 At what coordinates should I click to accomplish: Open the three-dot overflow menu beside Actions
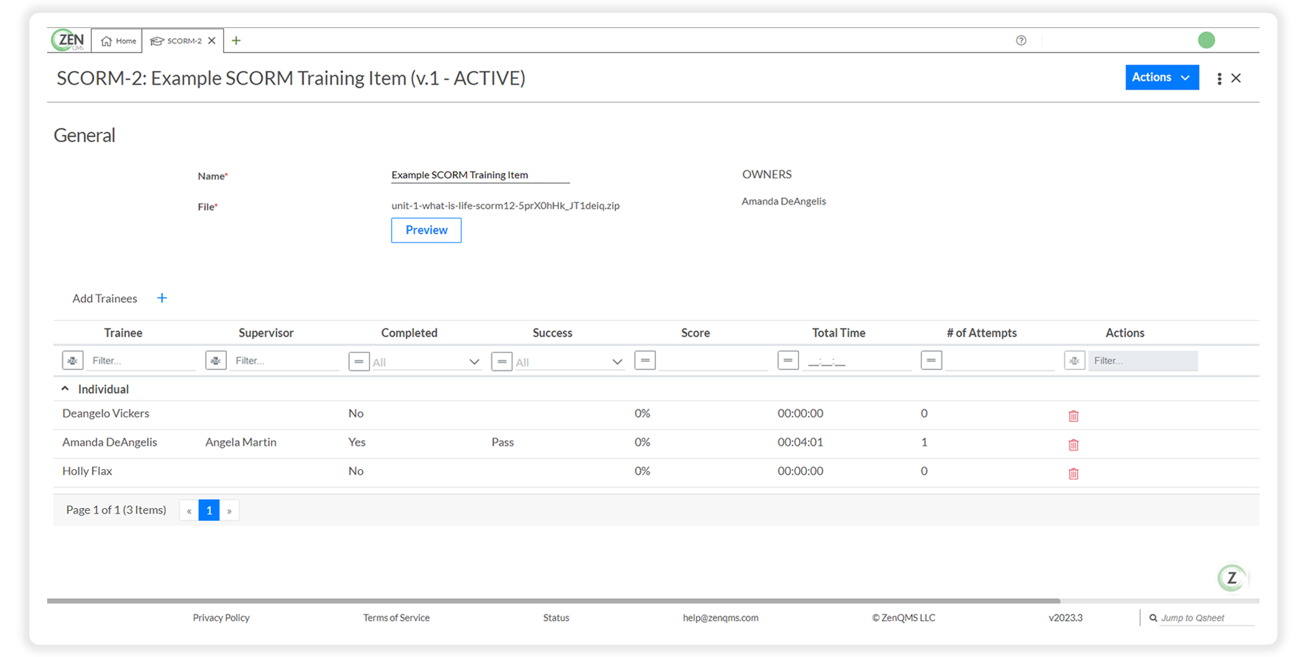(1219, 78)
